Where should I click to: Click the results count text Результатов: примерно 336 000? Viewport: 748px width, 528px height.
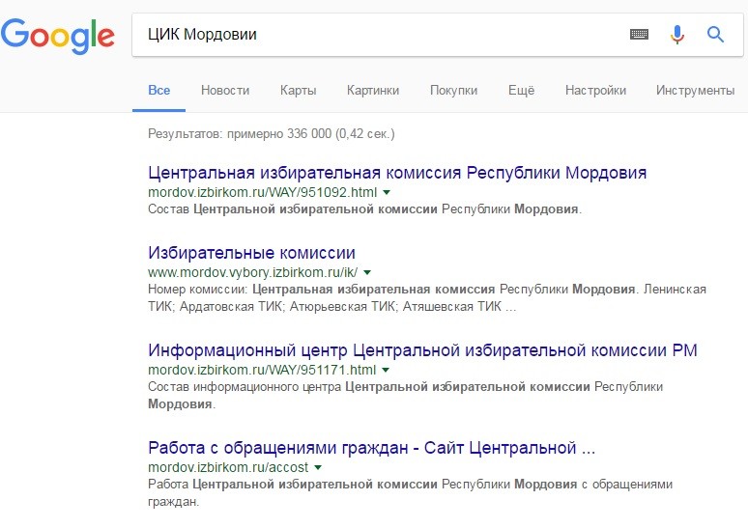272,133
